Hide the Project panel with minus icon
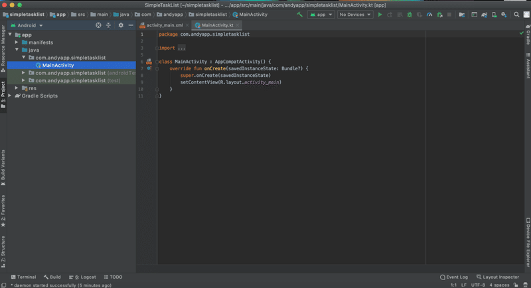This screenshot has width=531, height=288. point(131,25)
